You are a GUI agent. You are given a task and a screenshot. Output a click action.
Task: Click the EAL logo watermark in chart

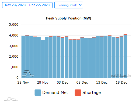click(x=28, y=73)
